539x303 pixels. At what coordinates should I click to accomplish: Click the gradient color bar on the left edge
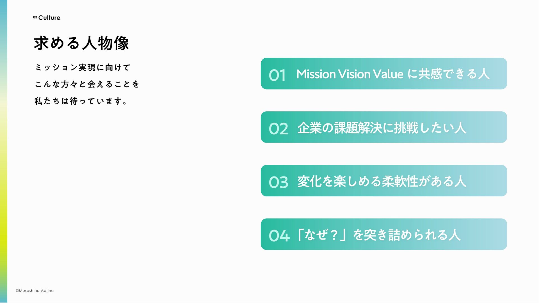[3, 151]
